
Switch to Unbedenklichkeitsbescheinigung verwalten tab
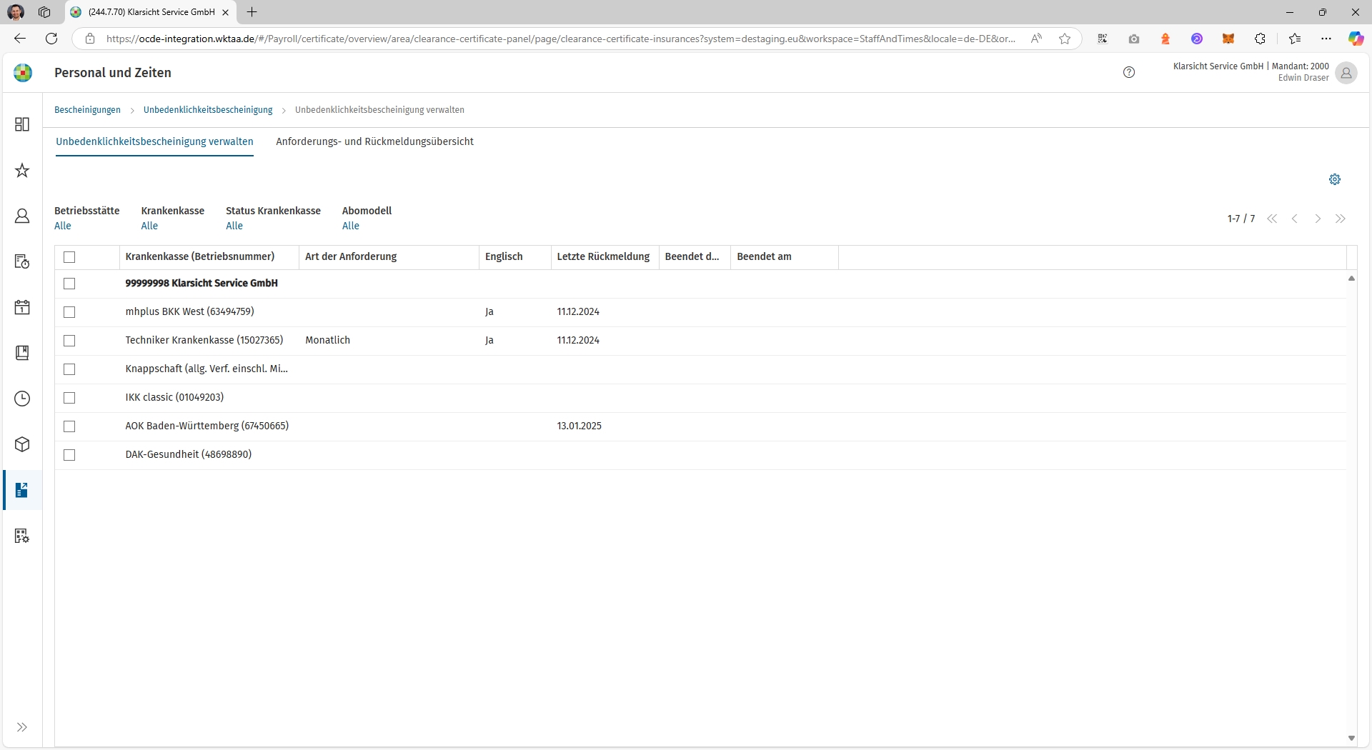pos(154,141)
